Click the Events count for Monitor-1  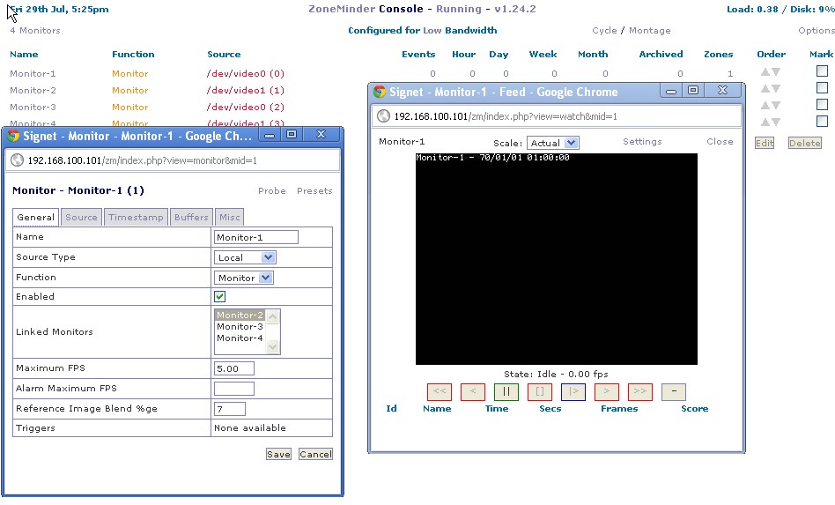432,73
